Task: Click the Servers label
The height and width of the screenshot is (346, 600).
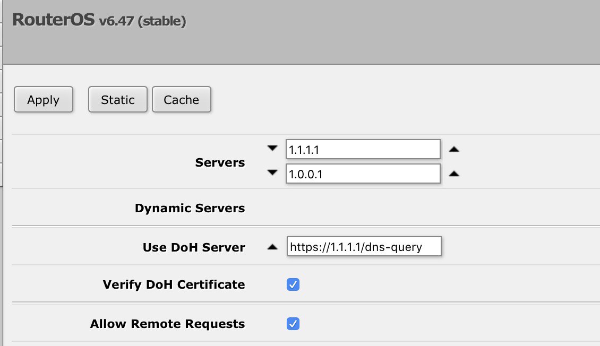Action: pyautogui.click(x=220, y=162)
